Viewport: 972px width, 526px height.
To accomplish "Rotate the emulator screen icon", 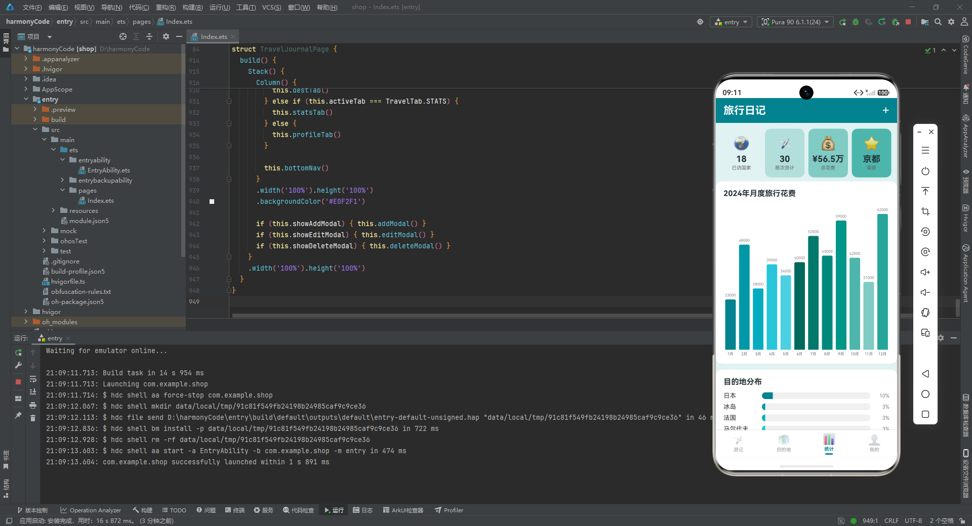I will [x=925, y=313].
